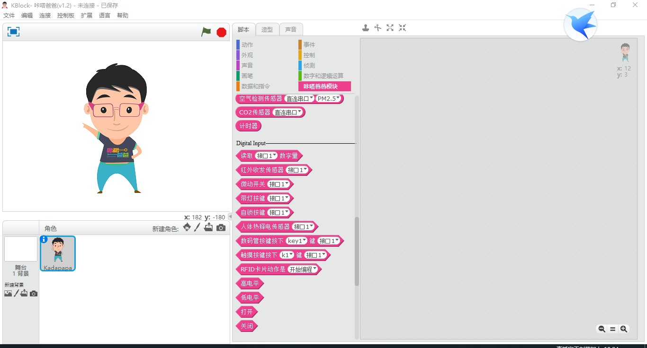New backdrop from camera icon
This screenshot has height=348, width=647.
(x=34, y=294)
